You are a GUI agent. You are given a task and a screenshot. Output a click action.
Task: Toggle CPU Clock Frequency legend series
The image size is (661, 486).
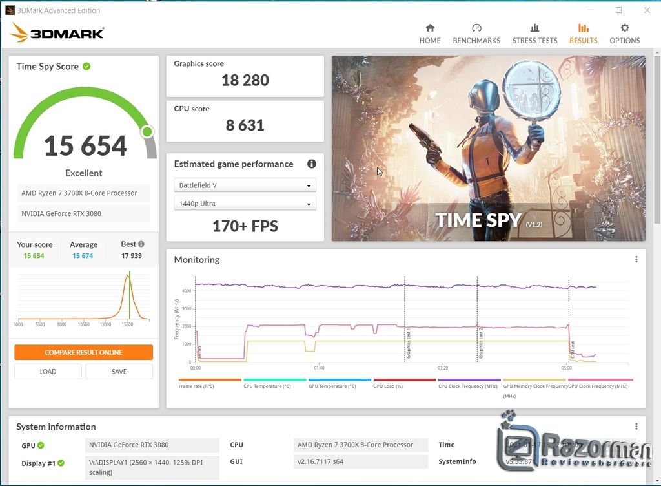469,383
